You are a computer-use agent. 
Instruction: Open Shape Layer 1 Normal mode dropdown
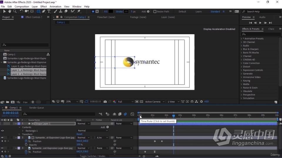[83, 123]
